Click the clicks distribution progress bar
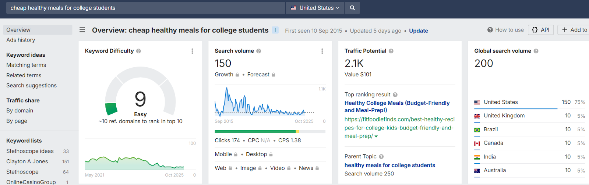 click(270, 131)
